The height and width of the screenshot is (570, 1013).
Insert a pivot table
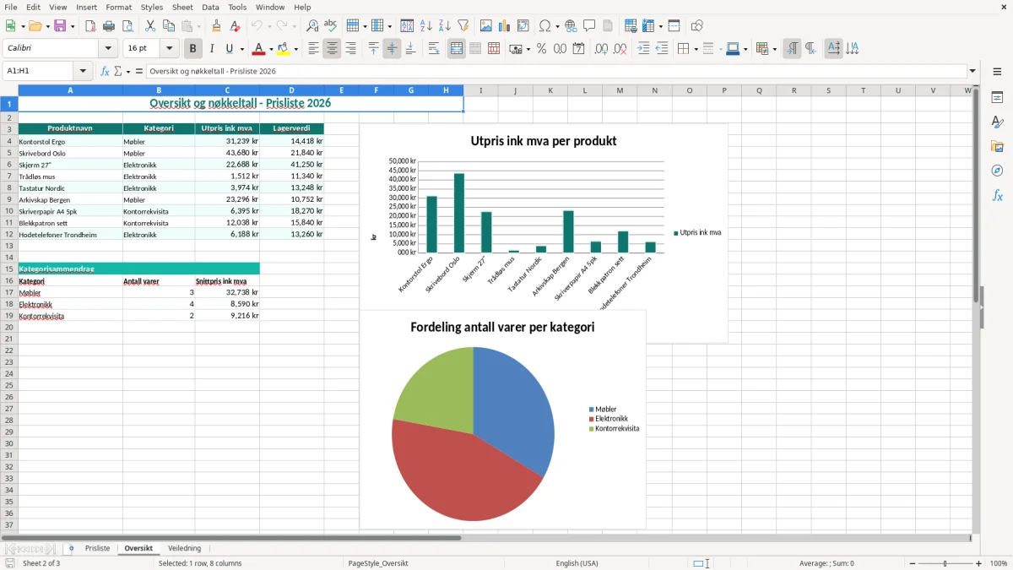tap(523, 26)
